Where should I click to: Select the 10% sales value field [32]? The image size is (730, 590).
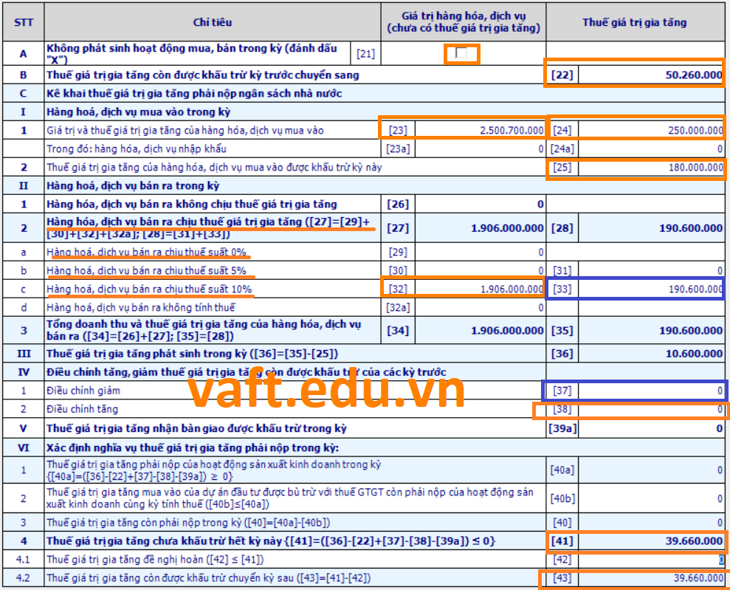coord(480,289)
